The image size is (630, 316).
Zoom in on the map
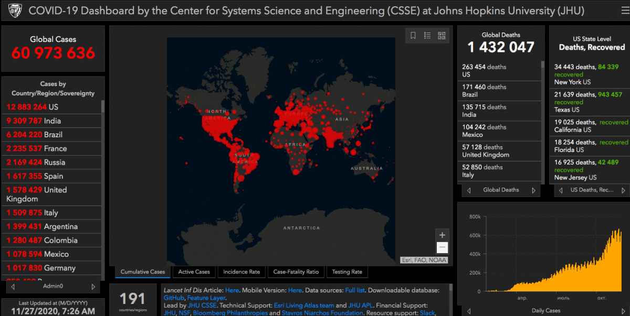(442, 235)
